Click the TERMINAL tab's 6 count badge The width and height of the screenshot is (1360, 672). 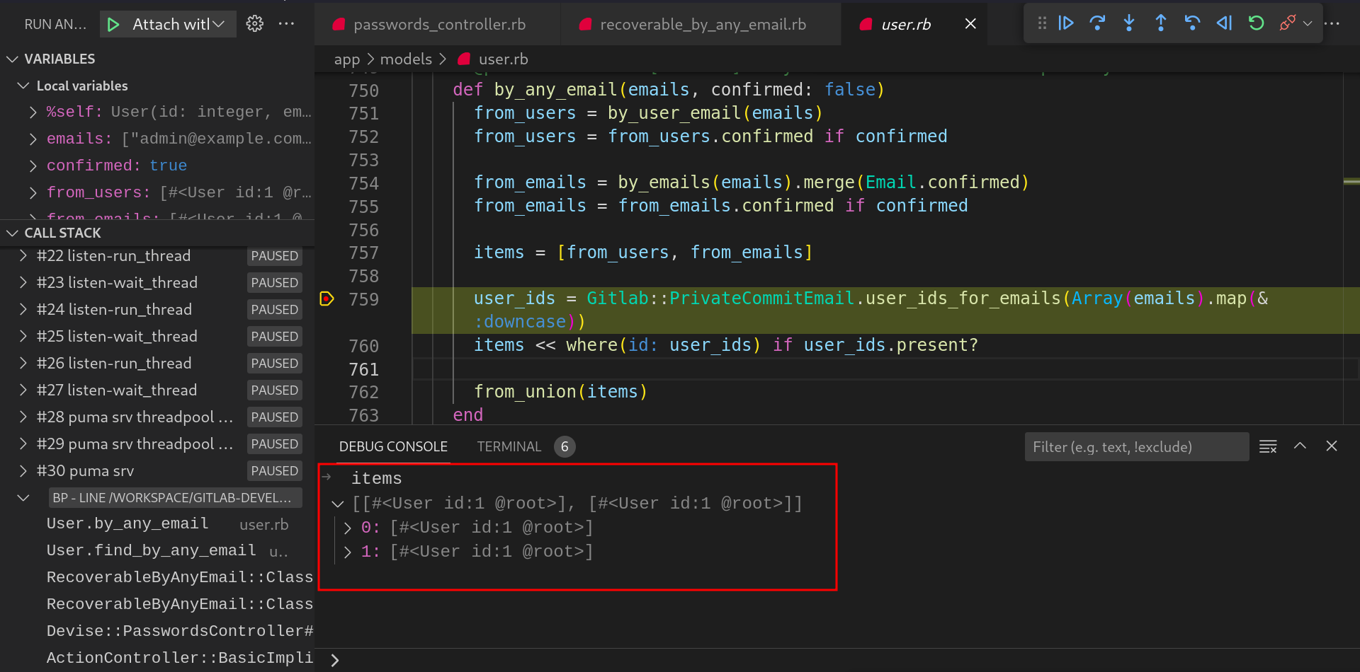point(565,446)
